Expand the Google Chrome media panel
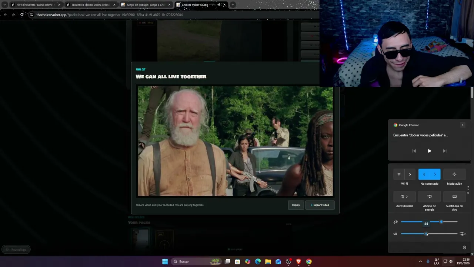Image resolution: width=474 pixels, height=267 pixels. [x=463, y=125]
